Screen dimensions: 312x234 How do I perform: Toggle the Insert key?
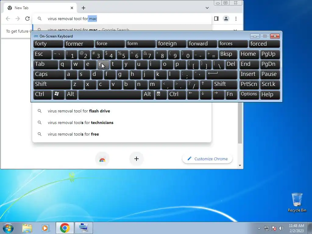tap(249, 74)
